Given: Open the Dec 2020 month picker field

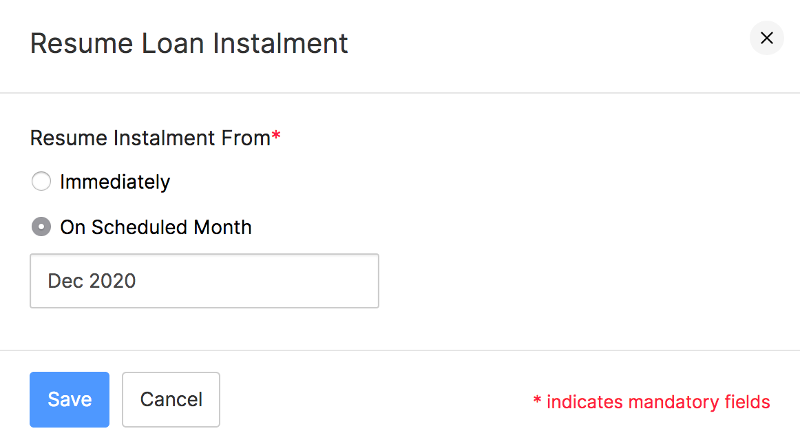Looking at the screenshot, I should (x=204, y=281).
